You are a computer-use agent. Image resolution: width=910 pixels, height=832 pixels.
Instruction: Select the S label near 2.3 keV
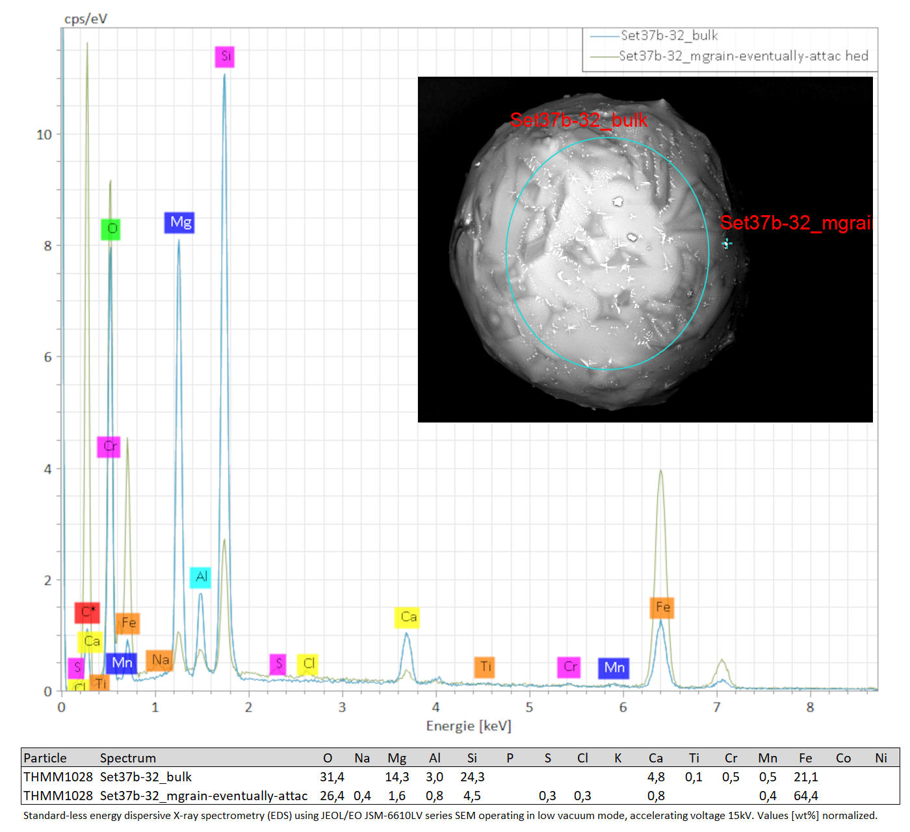278,664
